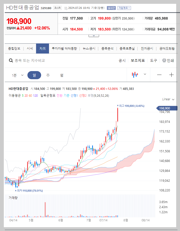
Task: Zoom the chart out with the minus icon
Action: click(159, 75)
